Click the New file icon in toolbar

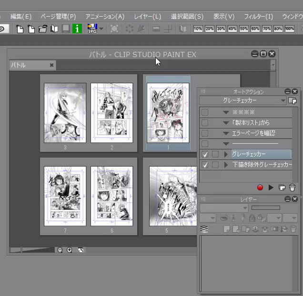click(20, 29)
